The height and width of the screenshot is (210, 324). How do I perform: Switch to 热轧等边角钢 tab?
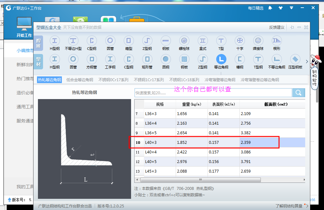49,80
